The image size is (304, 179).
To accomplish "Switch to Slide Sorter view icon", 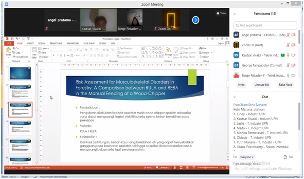I will tap(181, 167).
